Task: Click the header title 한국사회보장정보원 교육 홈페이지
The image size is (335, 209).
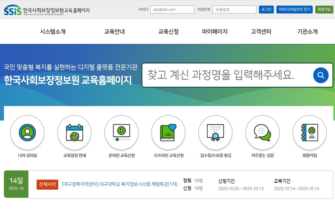Action: click(x=56, y=10)
